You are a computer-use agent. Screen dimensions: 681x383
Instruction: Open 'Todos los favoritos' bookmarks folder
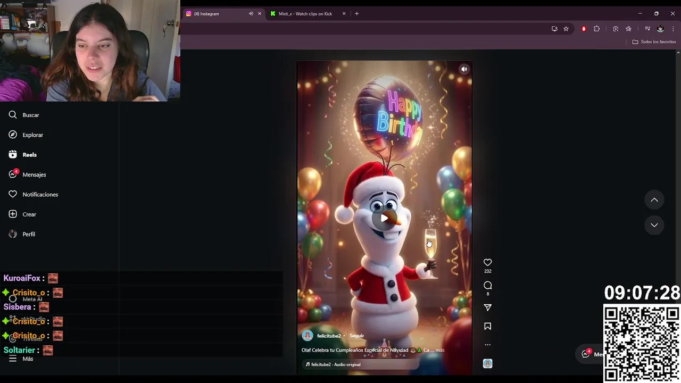[x=654, y=42]
